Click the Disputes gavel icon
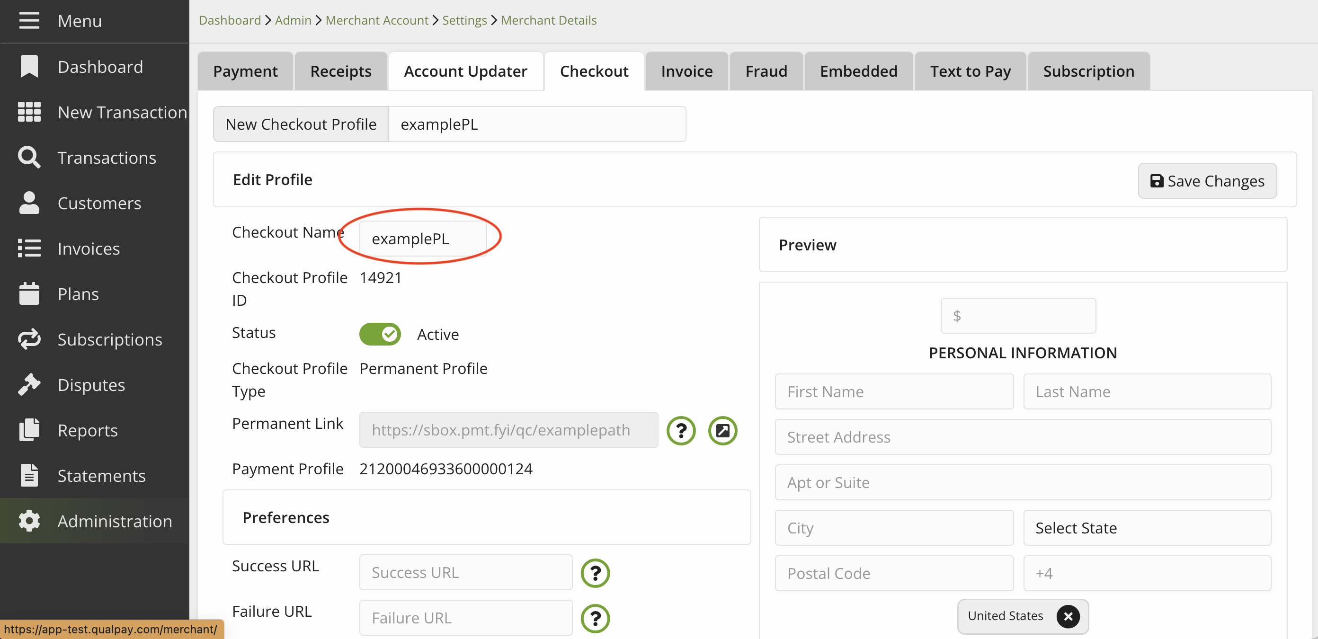The image size is (1318, 639). [29, 385]
